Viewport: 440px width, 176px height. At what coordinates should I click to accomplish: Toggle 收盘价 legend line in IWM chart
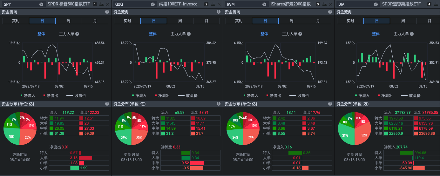point(299,95)
